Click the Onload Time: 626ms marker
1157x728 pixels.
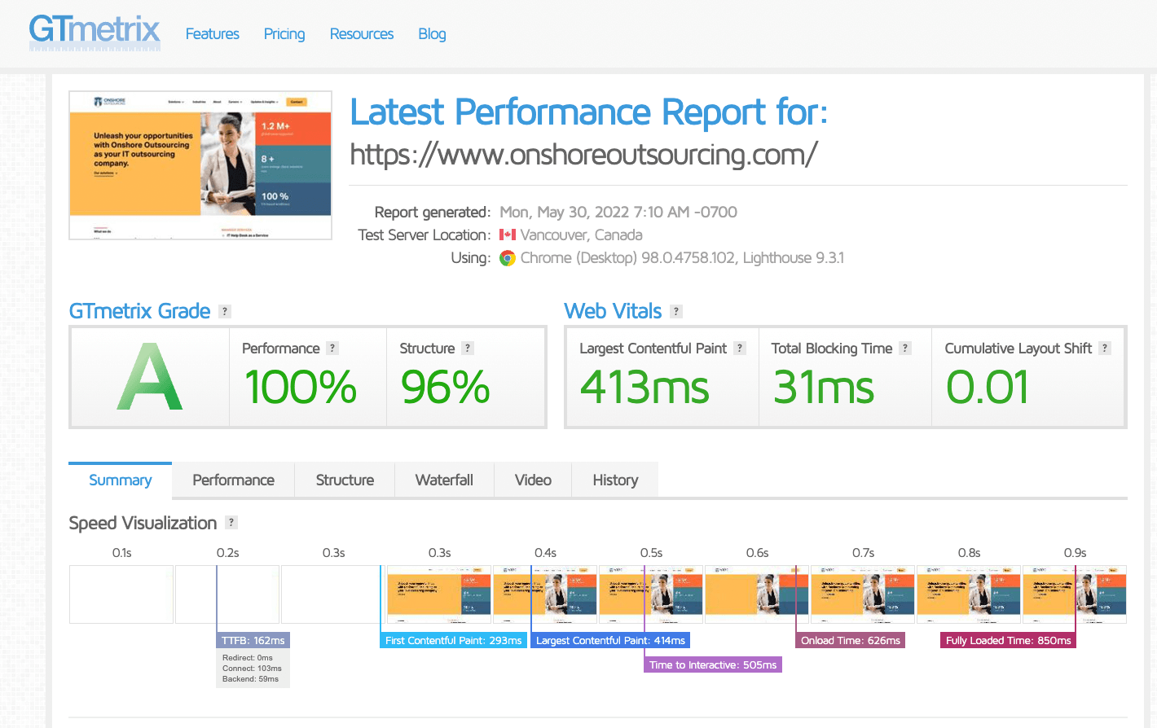[851, 641]
